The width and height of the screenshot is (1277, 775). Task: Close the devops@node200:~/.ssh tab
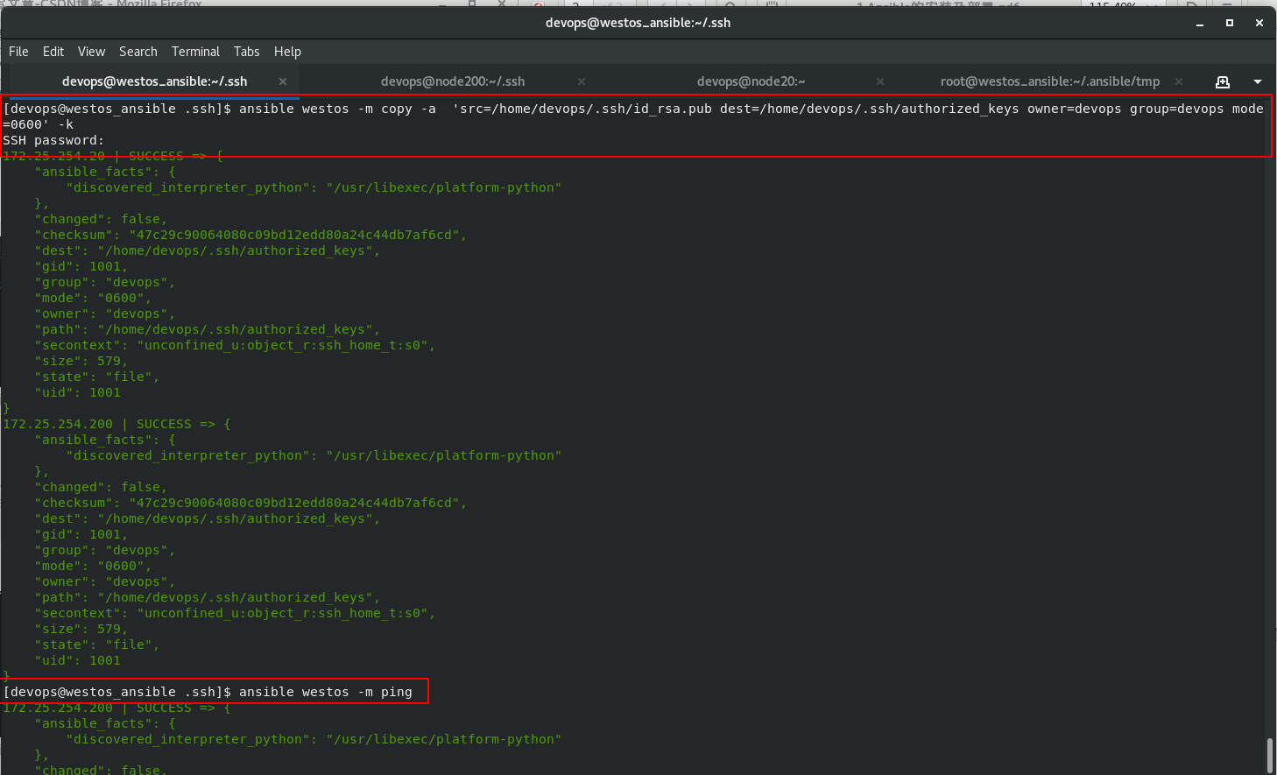coord(582,81)
